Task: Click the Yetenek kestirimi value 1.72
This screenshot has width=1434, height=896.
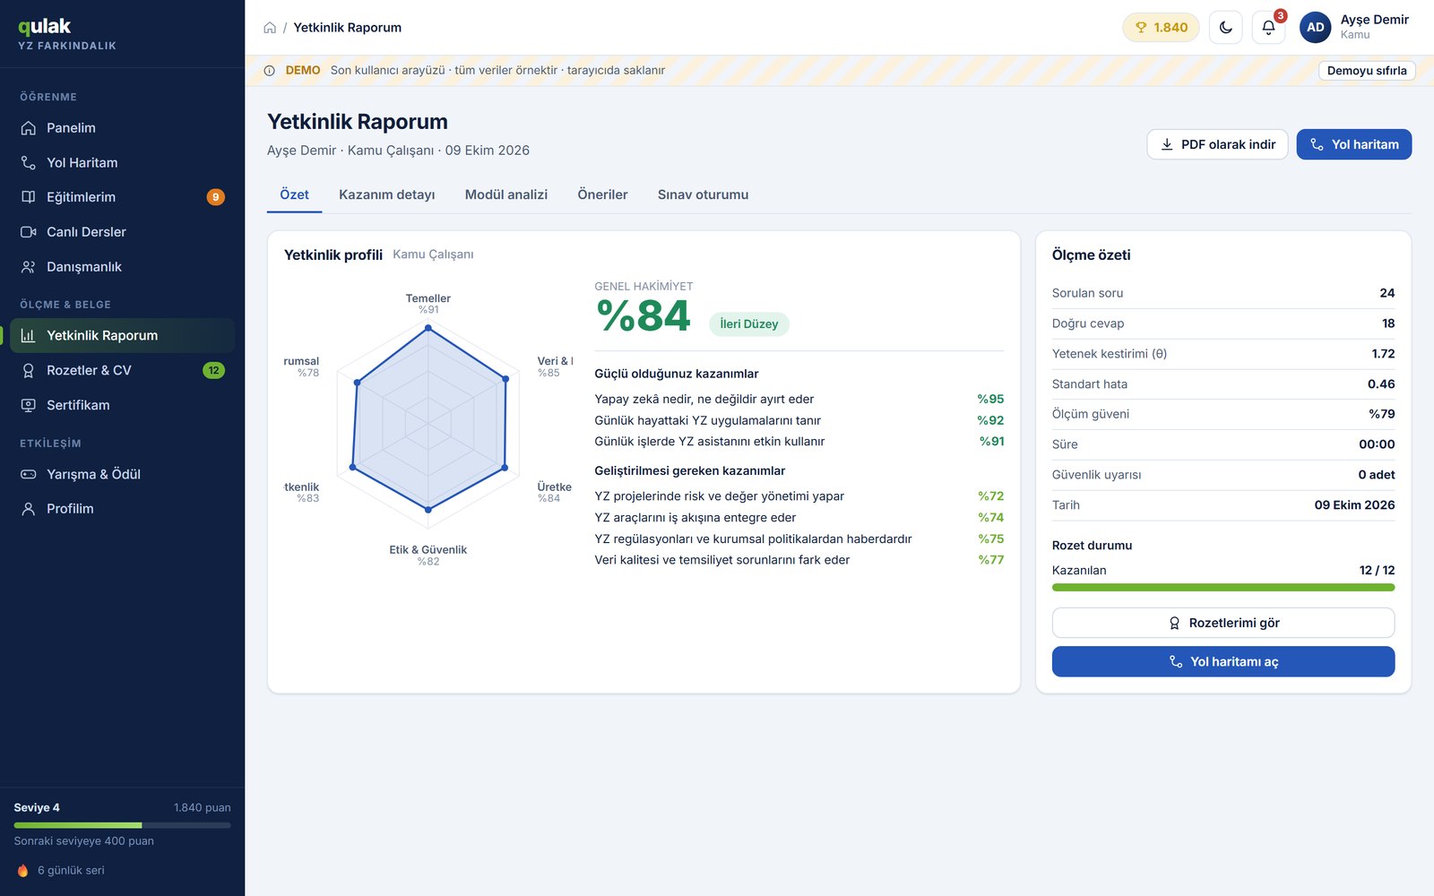Action: (1383, 354)
